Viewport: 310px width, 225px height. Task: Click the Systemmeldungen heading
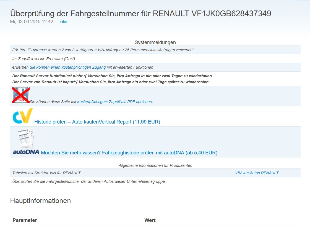click(155, 42)
